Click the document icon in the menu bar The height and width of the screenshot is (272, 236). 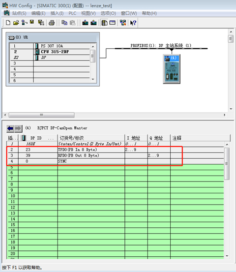pyautogui.click(x=6, y=13)
